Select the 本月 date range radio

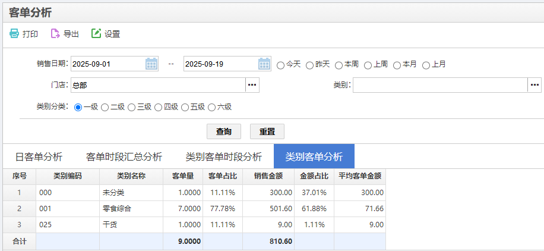pos(397,65)
